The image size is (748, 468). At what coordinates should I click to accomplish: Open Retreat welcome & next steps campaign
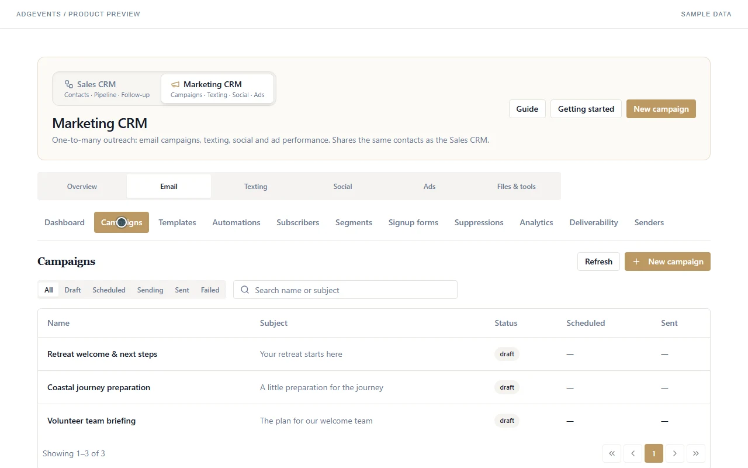(102, 354)
